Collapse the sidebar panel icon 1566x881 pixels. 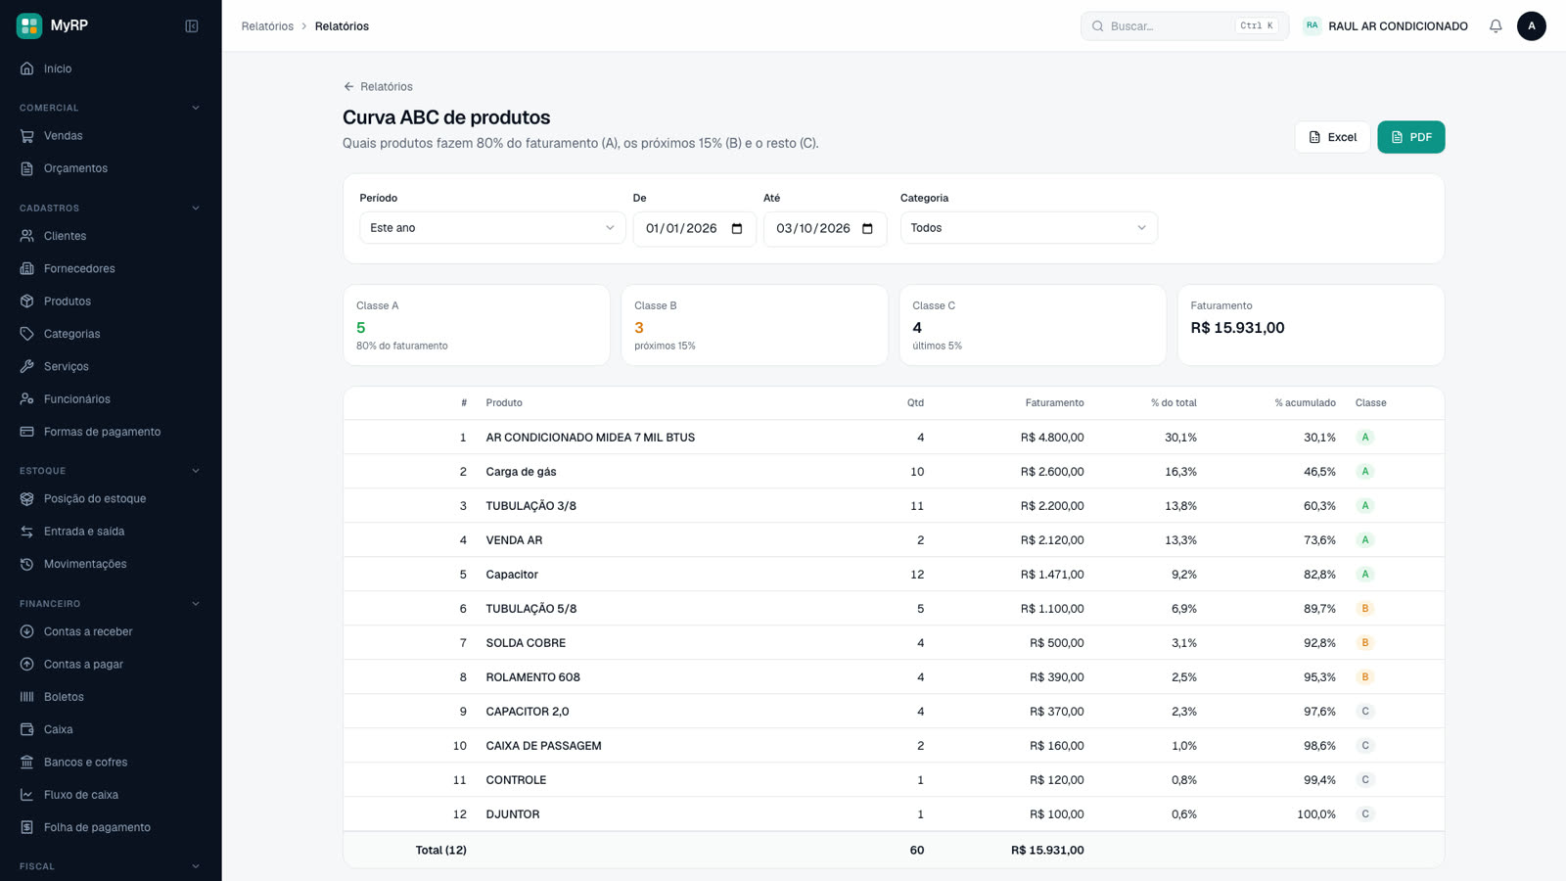coord(192,26)
